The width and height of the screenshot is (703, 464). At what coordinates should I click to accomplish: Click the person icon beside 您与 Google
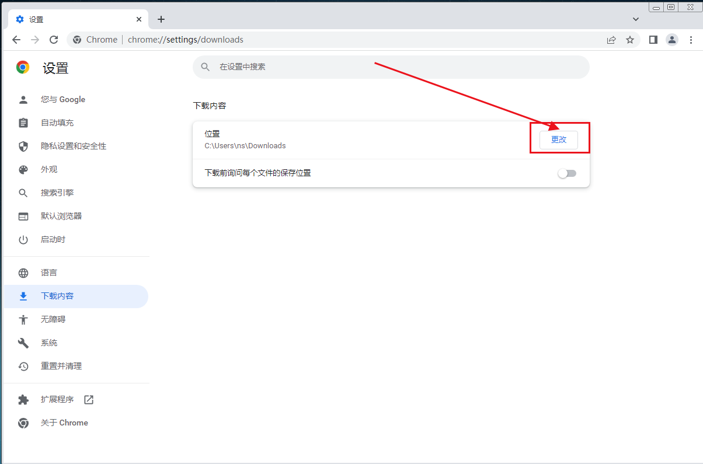pos(23,99)
